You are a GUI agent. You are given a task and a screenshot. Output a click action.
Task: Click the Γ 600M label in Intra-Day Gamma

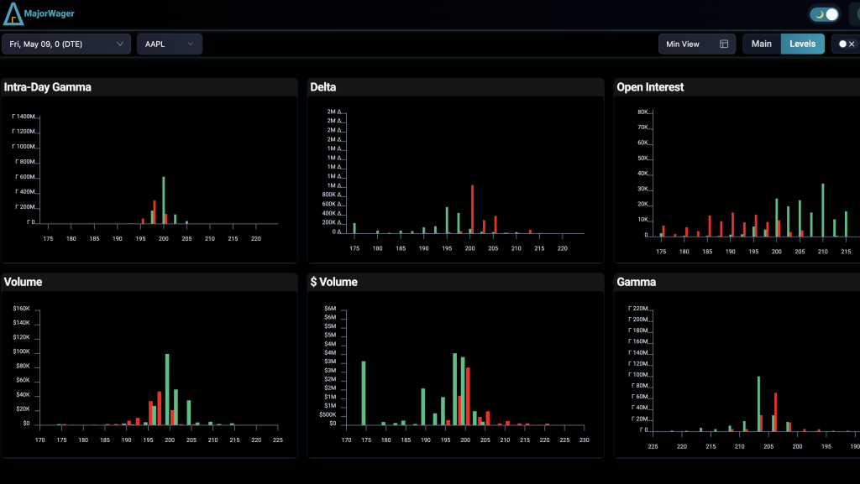(x=24, y=177)
